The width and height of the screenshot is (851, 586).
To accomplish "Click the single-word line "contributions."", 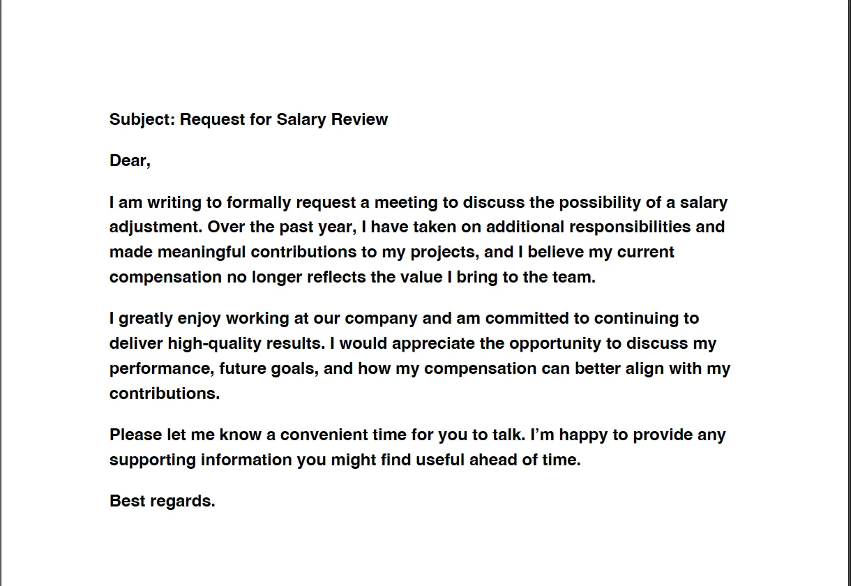I will 165,393.
